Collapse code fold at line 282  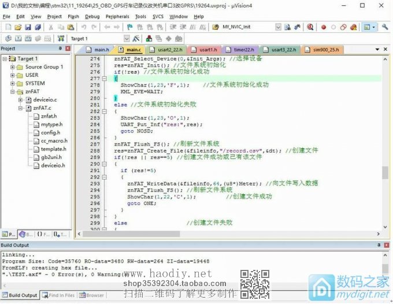click(105, 112)
